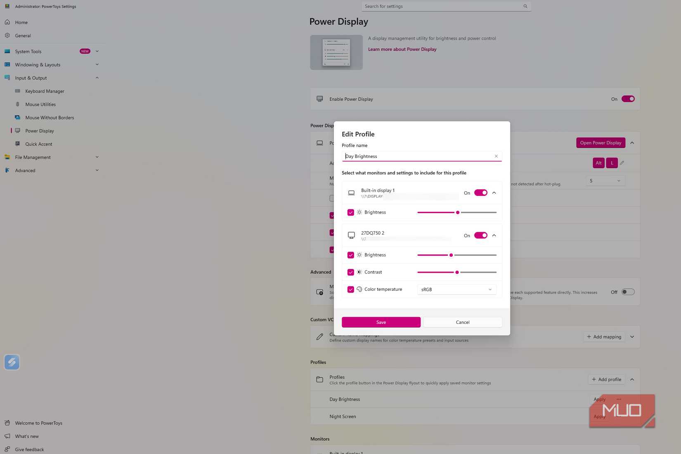This screenshot has width=681, height=454.
Task: Save the edited profile
Action: click(381, 322)
